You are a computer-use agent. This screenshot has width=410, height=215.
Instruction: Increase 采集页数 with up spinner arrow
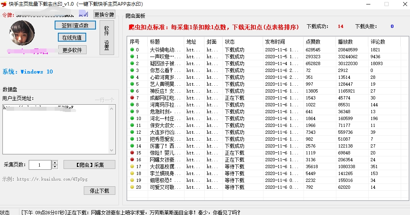coord(55,162)
